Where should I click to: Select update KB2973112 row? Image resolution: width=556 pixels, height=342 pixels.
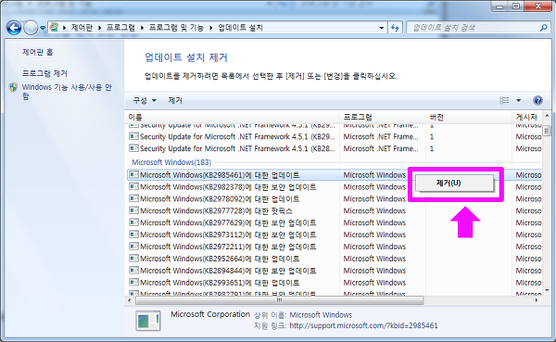click(x=335, y=234)
